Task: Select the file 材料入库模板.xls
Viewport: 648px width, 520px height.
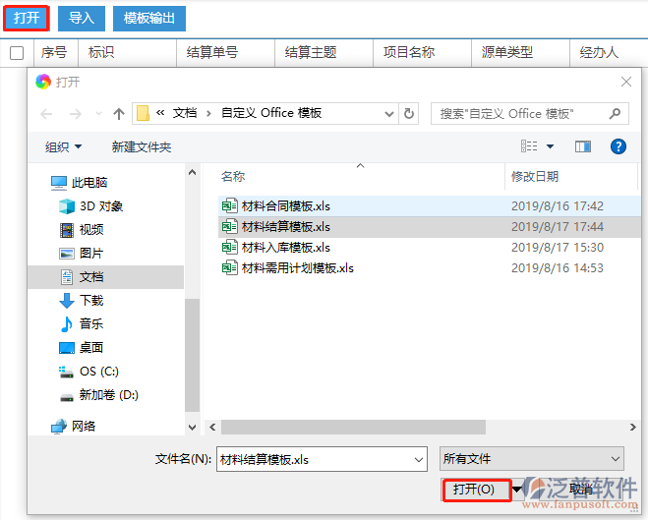Action: (430, 248)
